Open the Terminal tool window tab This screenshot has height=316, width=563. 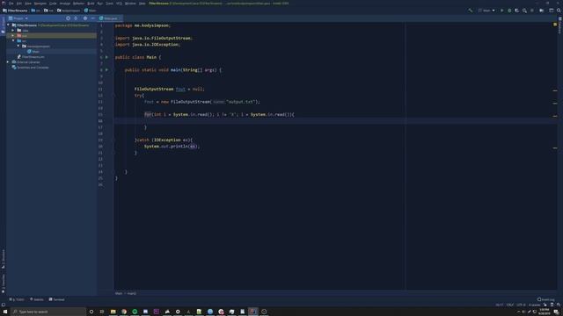(x=56, y=299)
